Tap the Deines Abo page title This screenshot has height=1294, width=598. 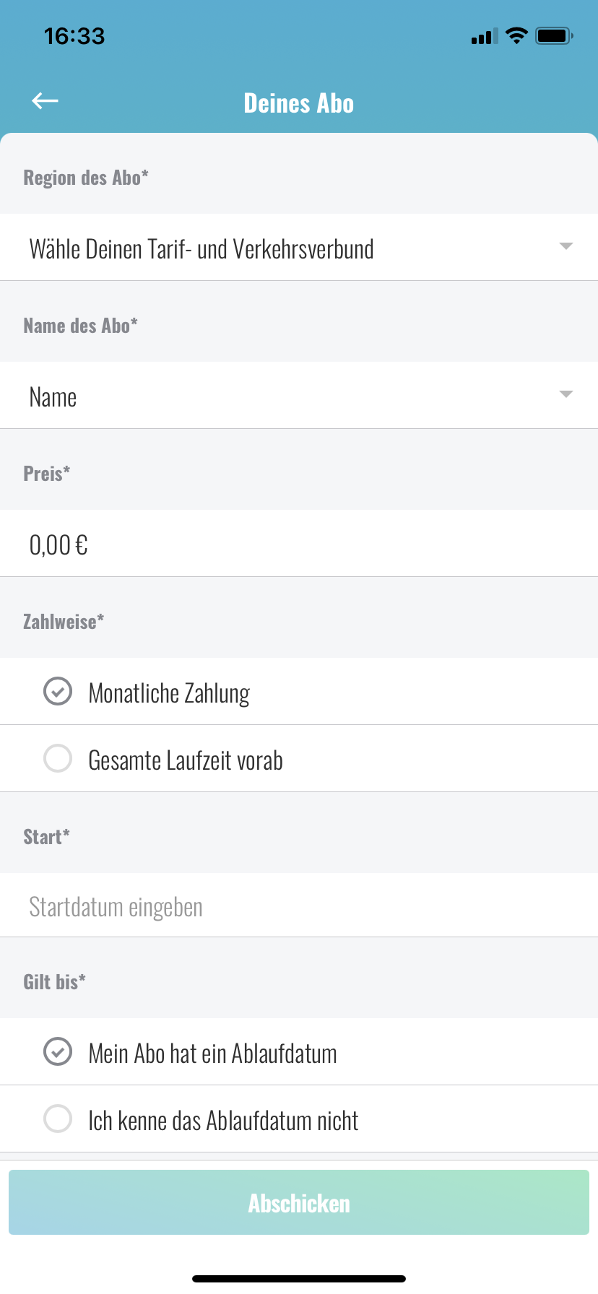click(x=299, y=103)
